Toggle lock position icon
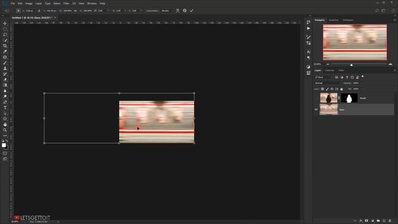Viewport: 398px width, 224px height. (x=331, y=89)
